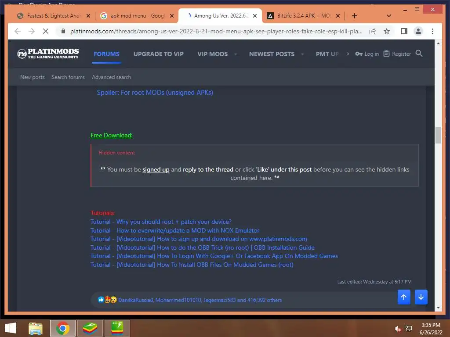
Task: Open the Chrome side panel
Action: click(404, 31)
